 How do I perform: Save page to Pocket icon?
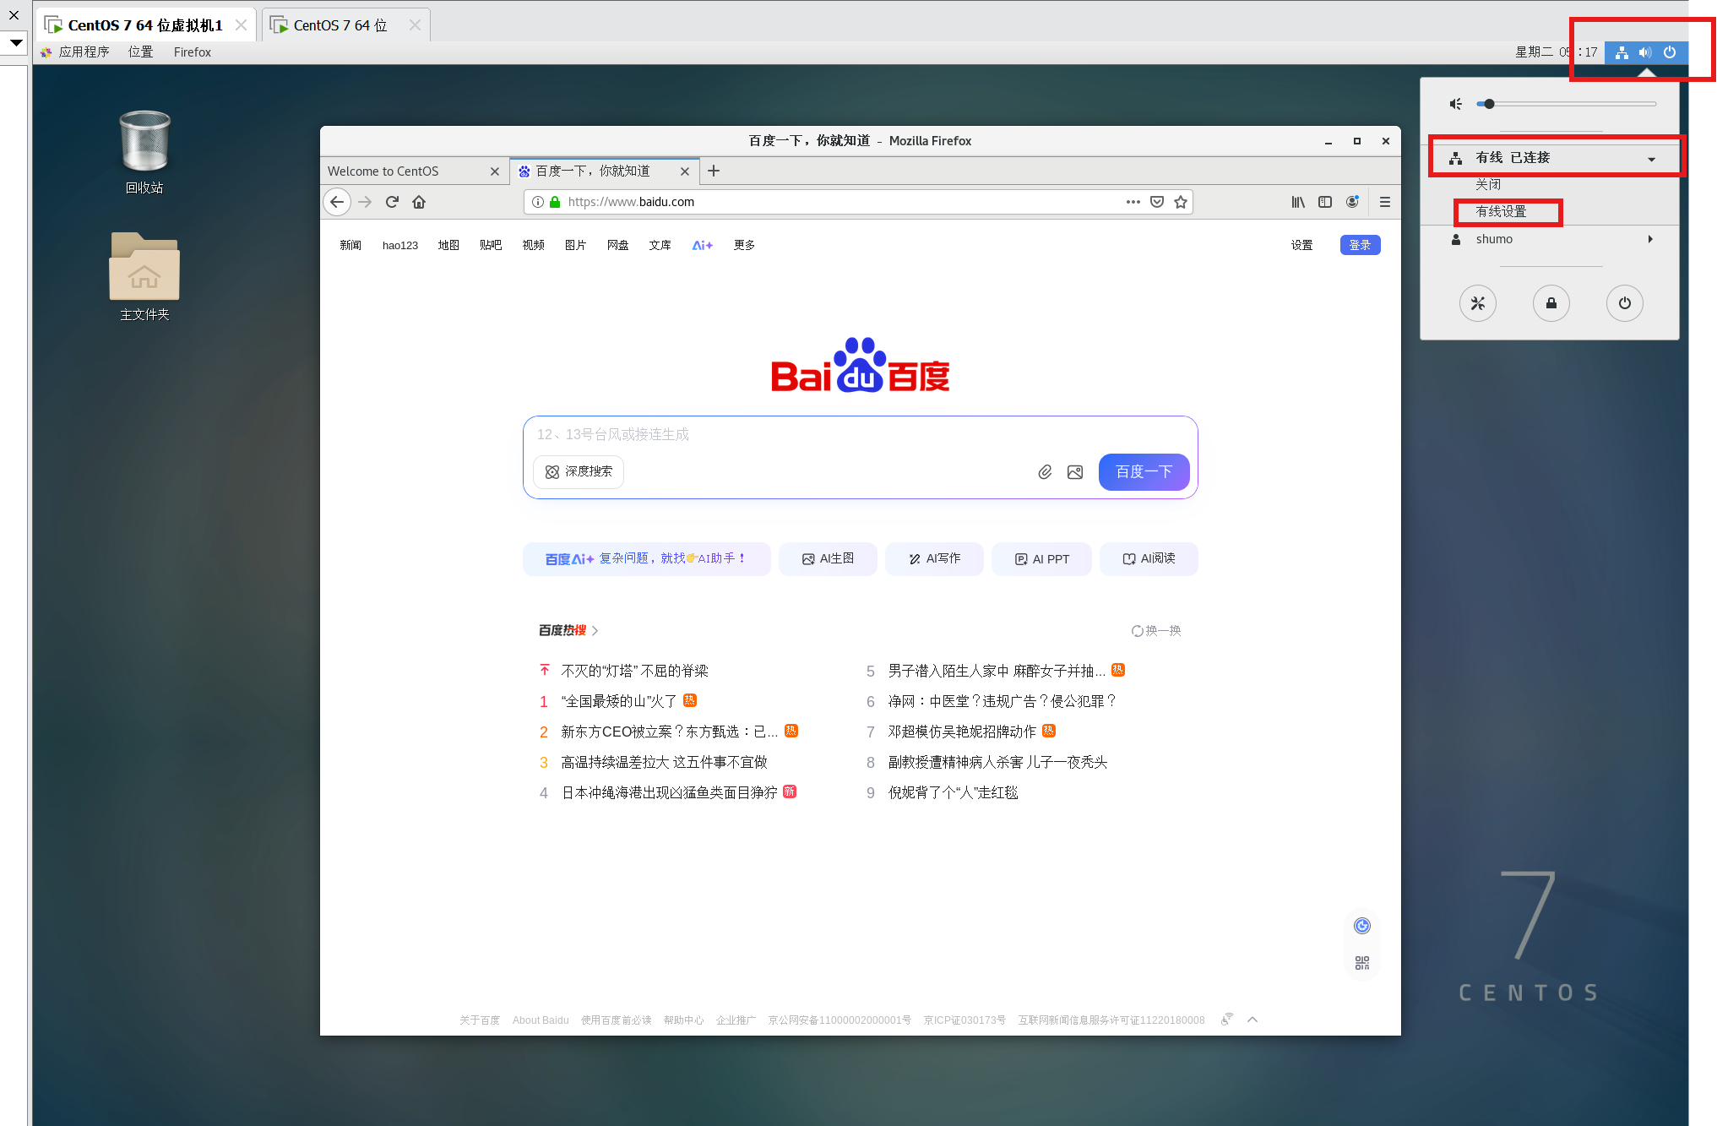pos(1157,202)
